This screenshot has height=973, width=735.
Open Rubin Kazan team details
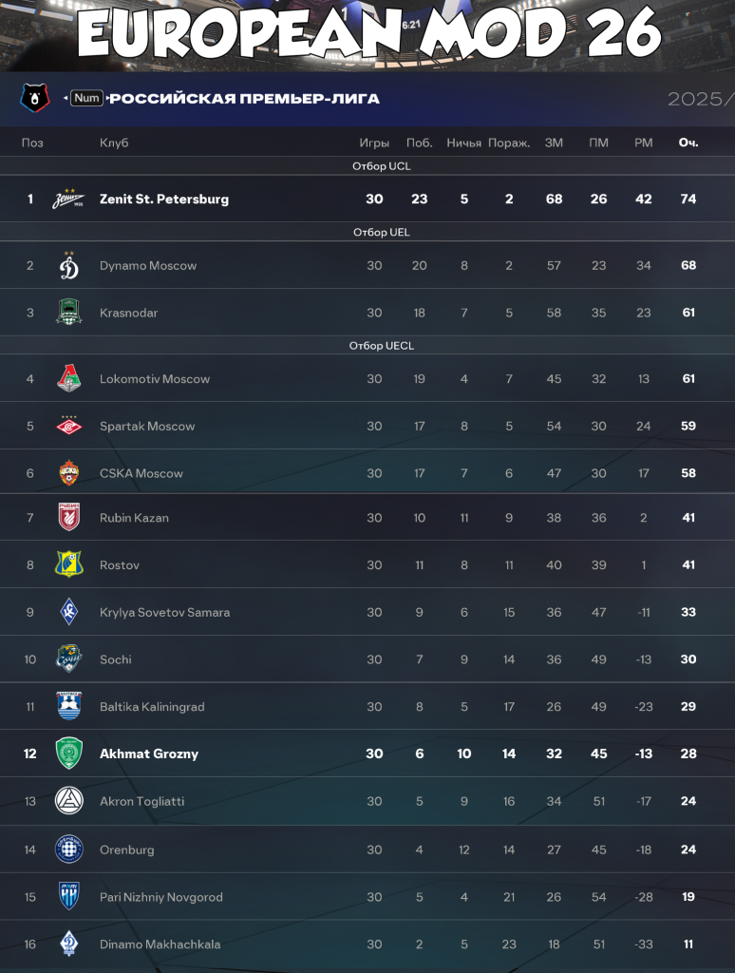click(x=133, y=518)
